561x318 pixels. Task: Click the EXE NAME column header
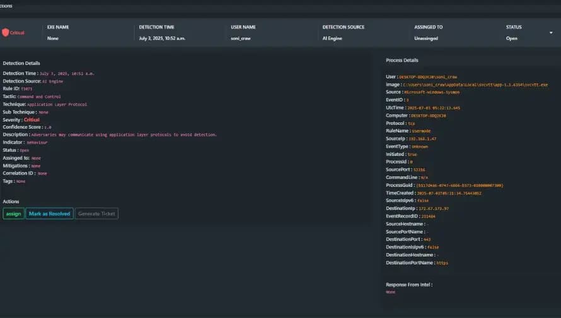pyautogui.click(x=58, y=27)
